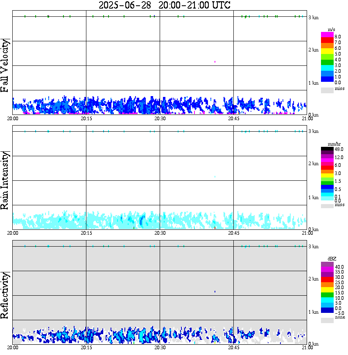Click the 'dBZ' unit heading
The width and height of the screenshot is (348, 355).
(x=332, y=258)
